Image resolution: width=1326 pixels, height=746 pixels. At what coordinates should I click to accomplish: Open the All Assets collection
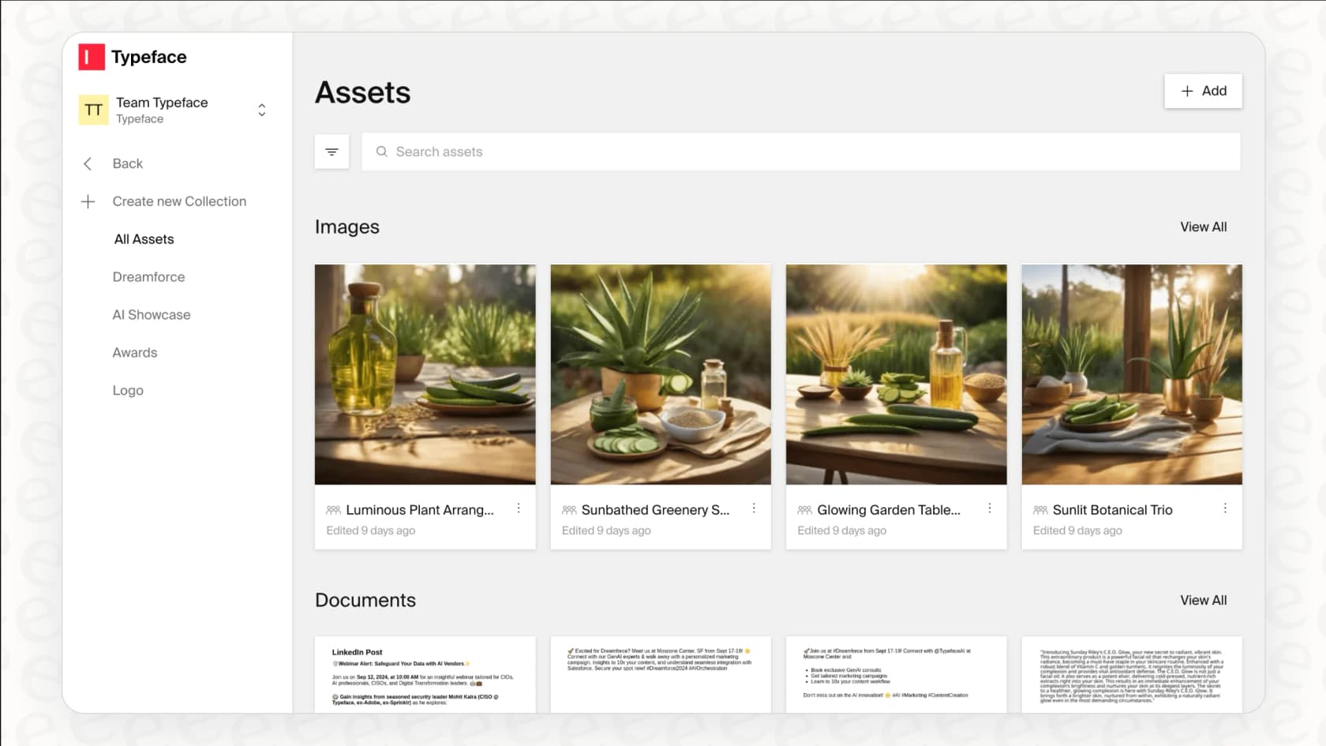144,239
